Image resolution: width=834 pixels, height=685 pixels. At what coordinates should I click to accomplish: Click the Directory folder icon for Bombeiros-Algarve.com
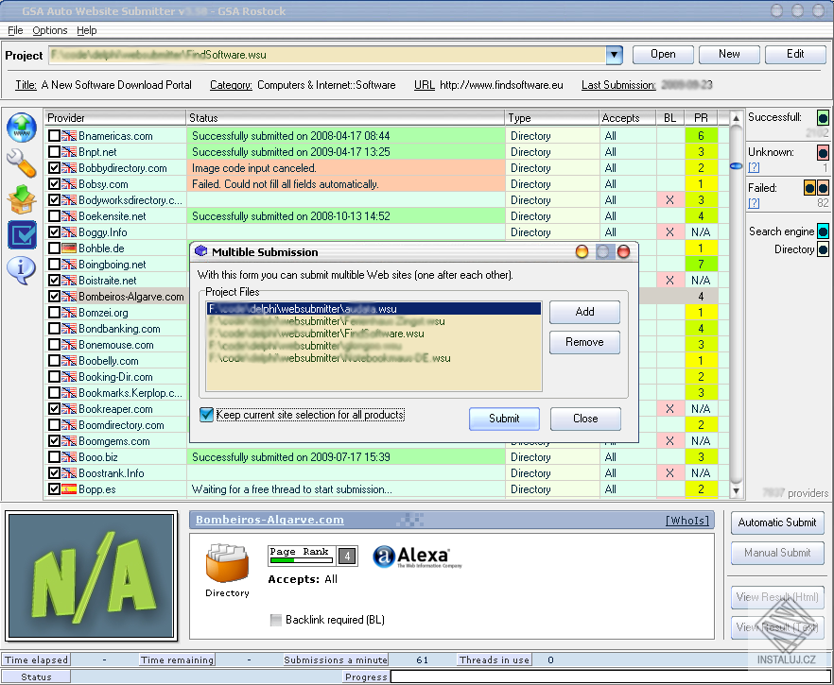tap(226, 562)
